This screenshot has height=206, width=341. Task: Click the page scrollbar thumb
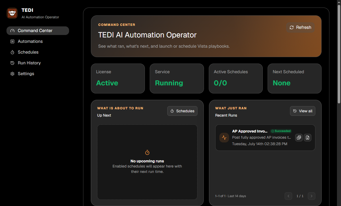tap(339, 54)
